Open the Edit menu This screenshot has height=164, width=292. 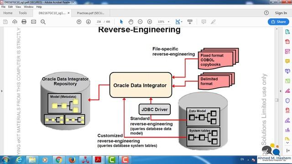[10, 7]
